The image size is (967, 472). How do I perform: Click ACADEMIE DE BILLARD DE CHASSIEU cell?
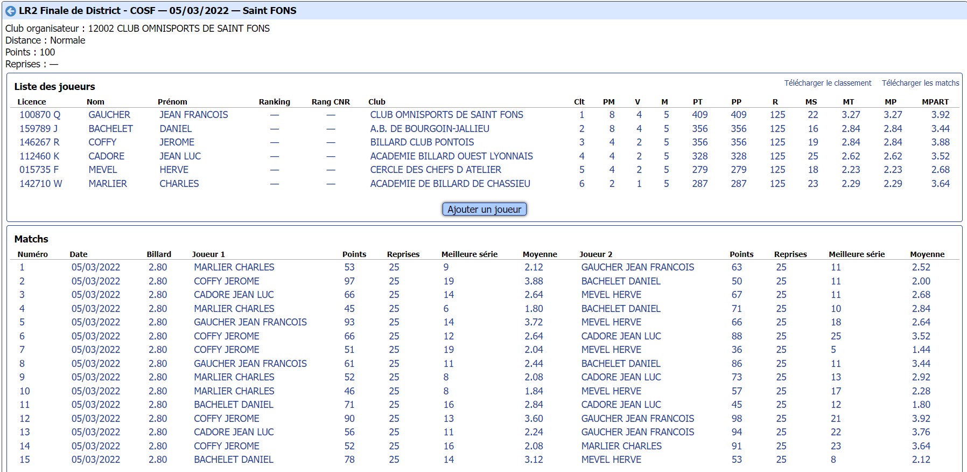[x=450, y=184]
